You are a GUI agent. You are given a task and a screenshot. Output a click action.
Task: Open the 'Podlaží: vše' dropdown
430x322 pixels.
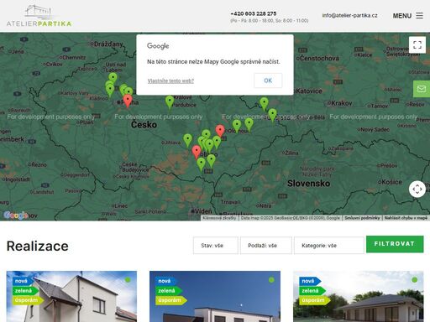(x=266, y=246)
